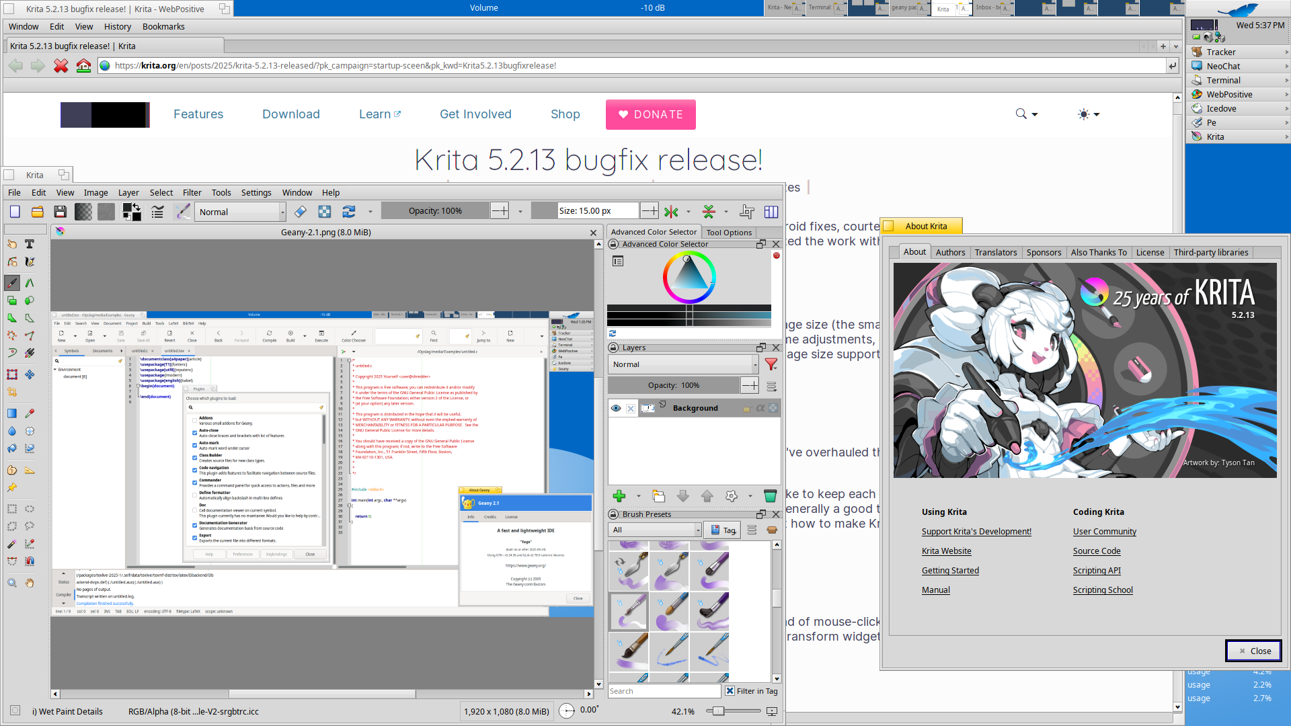Select the Zoom tool magnifier
This screenshot has height=726, width=1291.
12,583
